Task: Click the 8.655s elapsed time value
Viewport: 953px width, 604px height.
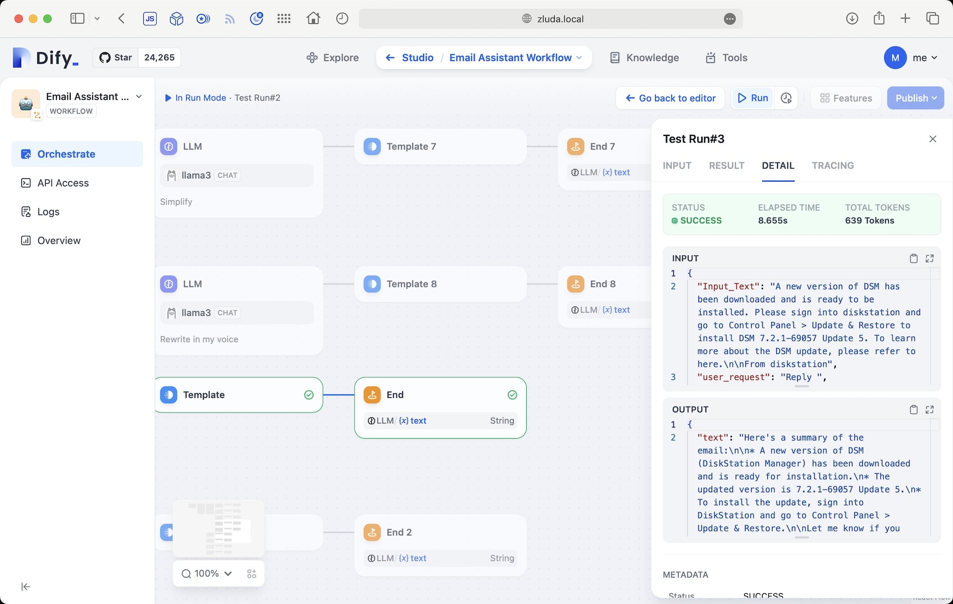Action: tap(772, 221)
